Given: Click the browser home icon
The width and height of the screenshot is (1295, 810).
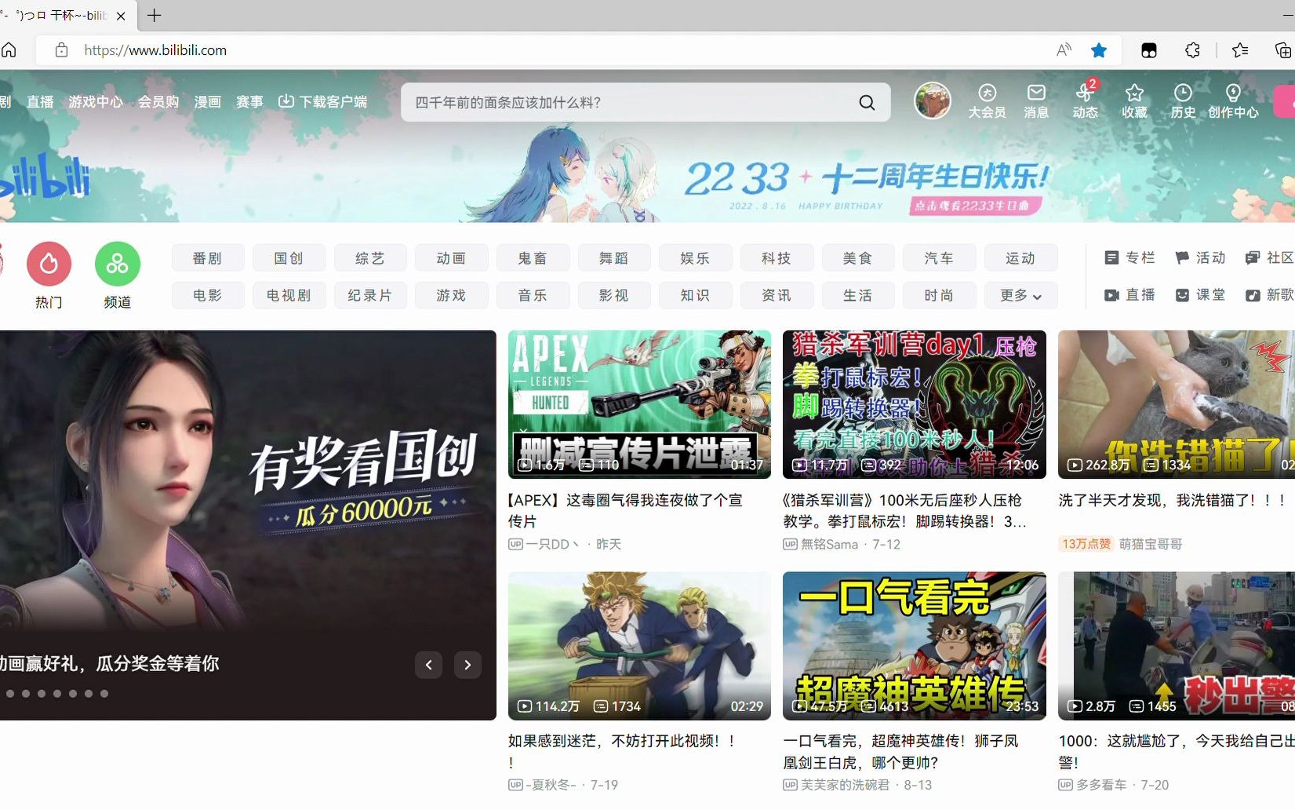Looking at the screenshot, I should coord(9,50).
